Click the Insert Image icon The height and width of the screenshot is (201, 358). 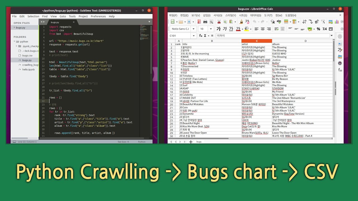331,21
